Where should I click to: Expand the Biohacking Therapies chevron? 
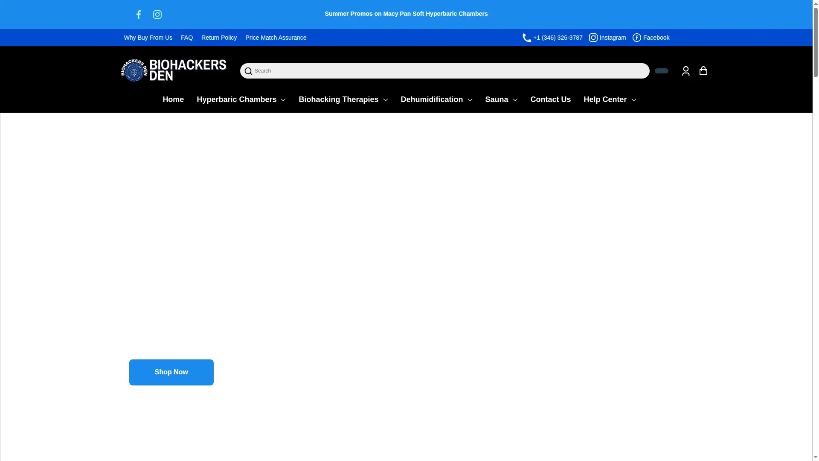click(386, 100)
